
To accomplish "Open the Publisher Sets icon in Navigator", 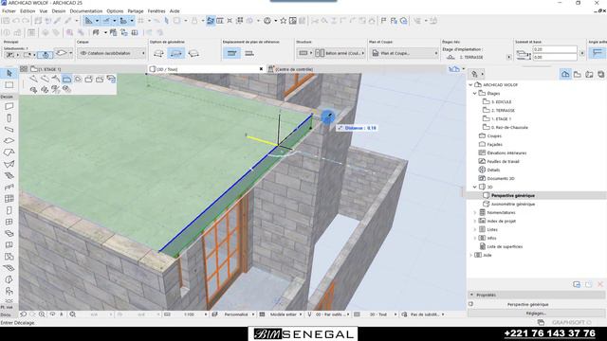I will [600, 74].
